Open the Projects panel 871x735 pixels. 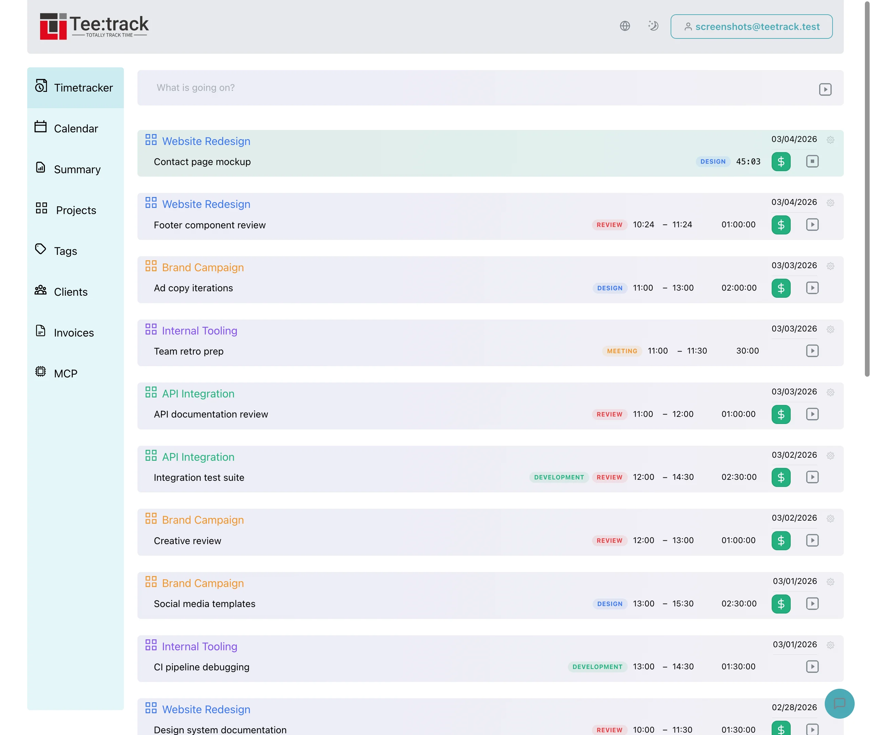(76, 210)
